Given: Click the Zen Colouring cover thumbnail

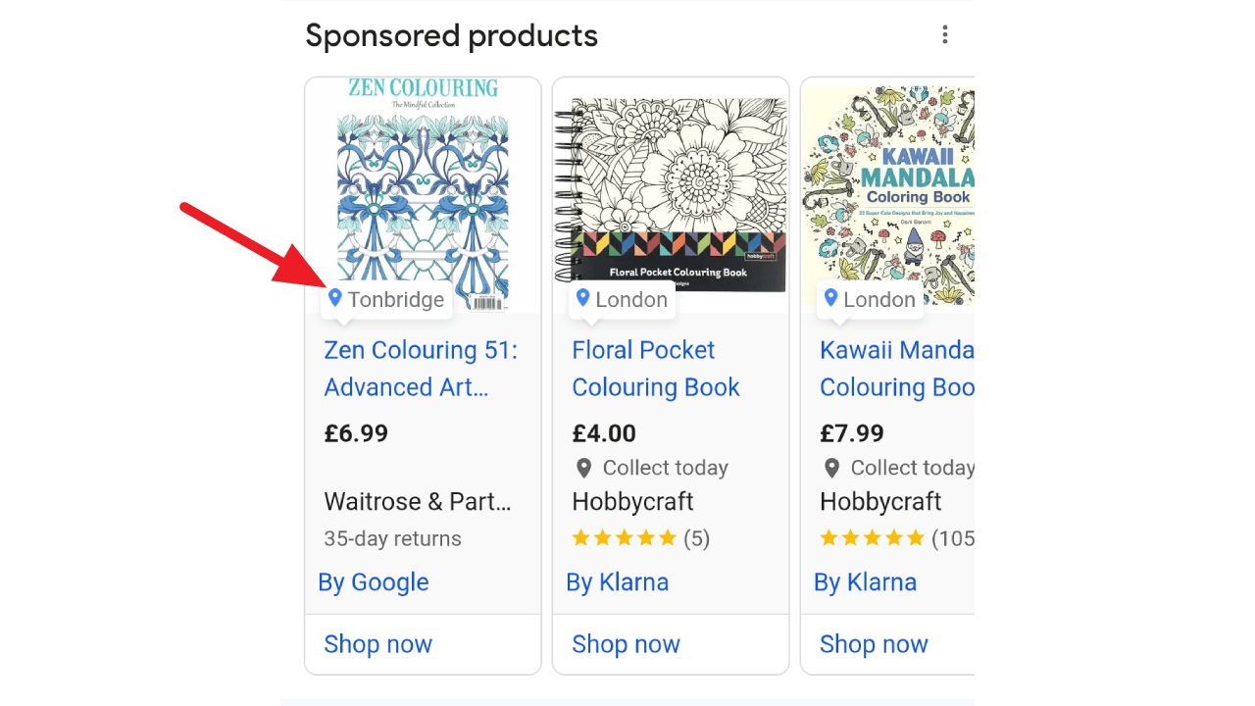Looking at the screenshot, I should (x=423, y=186).
